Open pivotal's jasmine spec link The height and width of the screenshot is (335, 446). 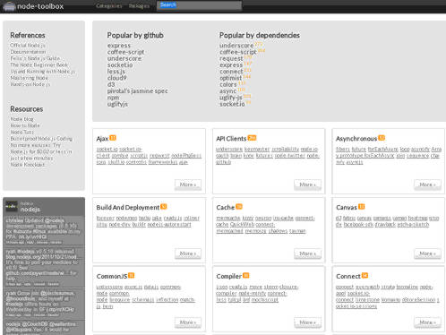click(x=138, y=91)
